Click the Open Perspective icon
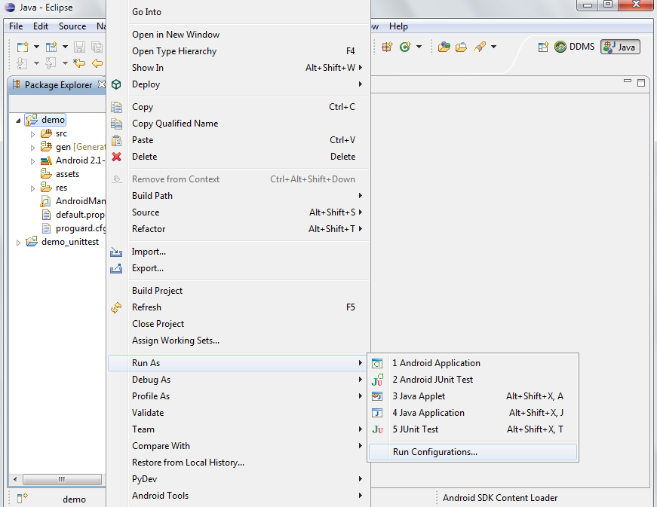Screen dimensions: 657x507 click(543, 47)
